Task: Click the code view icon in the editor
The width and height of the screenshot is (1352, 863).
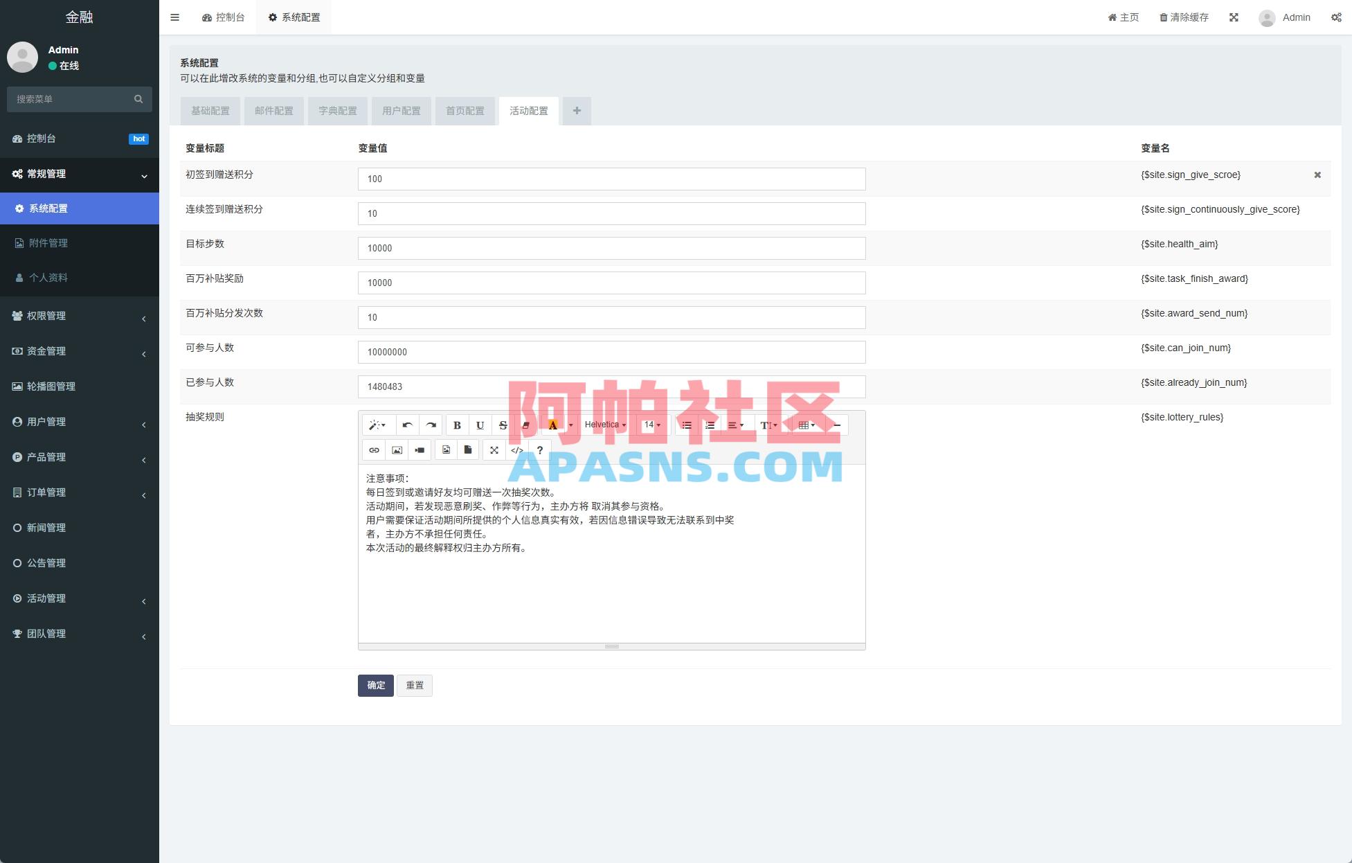Action: 516,450
